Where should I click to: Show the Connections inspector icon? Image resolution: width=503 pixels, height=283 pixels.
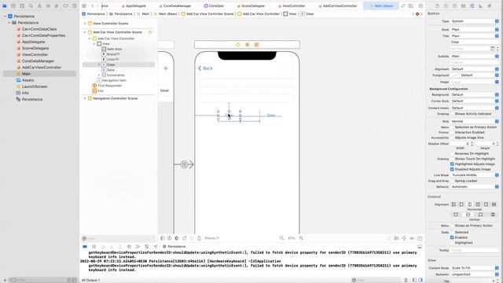(489, 6)
